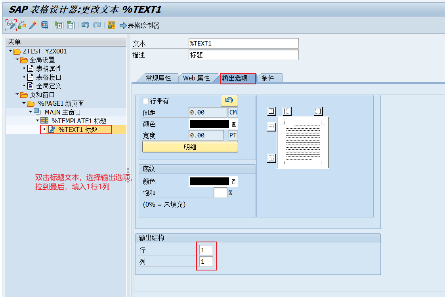Click the yellow reset arrow button
Image resolution: width=445 pixels, height=297 pixels.
229,101
